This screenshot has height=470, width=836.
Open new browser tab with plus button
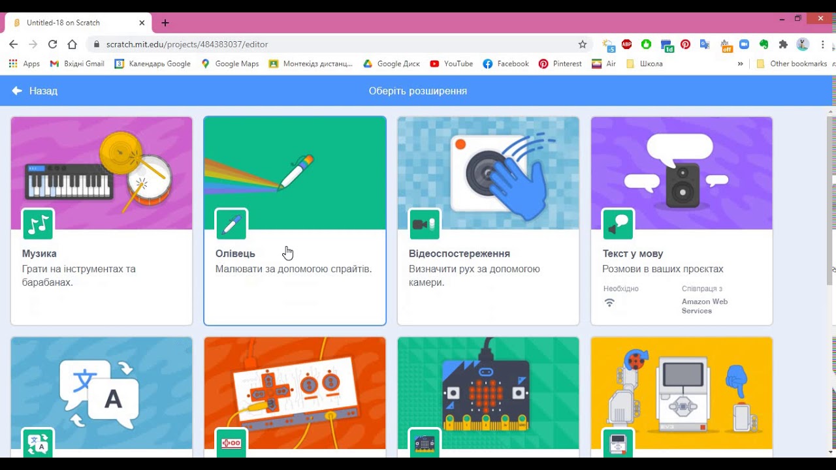pos(165,23)
